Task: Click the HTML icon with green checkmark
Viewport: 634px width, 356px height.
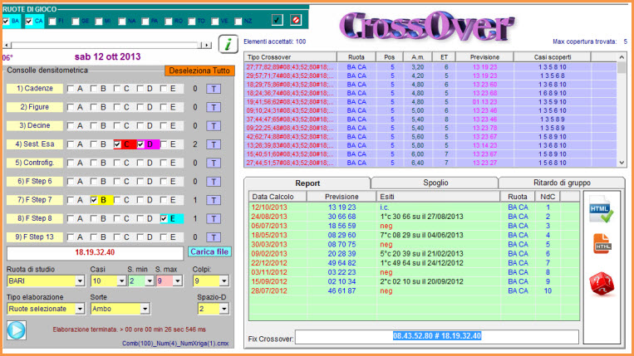Action: [602, 209]
